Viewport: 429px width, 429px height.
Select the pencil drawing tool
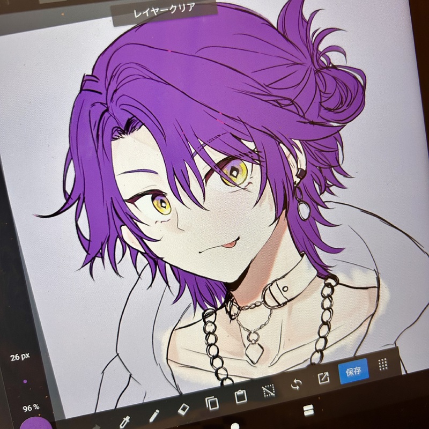coord(154,416)
